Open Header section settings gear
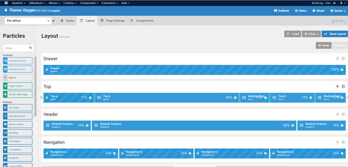Image resolution: width=348 pixels, height=167 pixels. coord(343,114)
